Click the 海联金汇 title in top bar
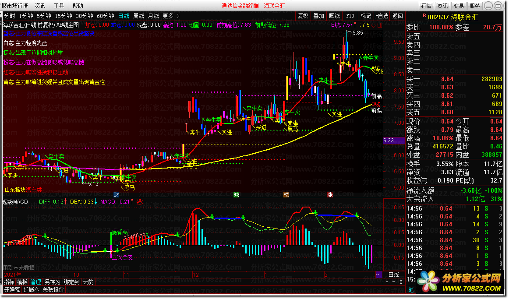Screen dimensions: 509x299 pyautogui.click(x=274, y=6)
